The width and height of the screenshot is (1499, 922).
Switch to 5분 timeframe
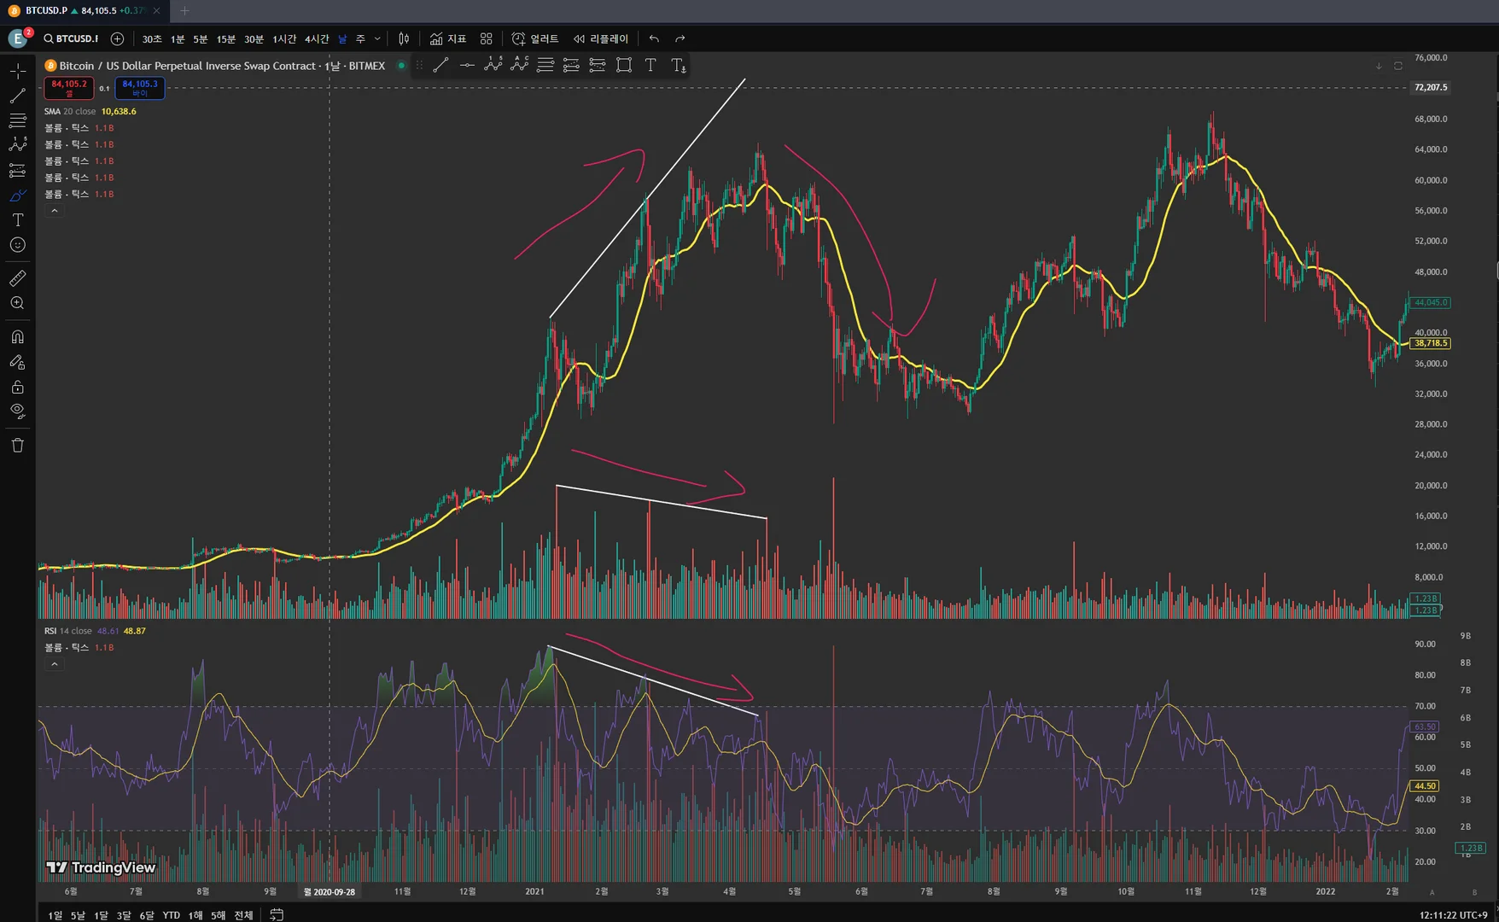click(201, 38)
